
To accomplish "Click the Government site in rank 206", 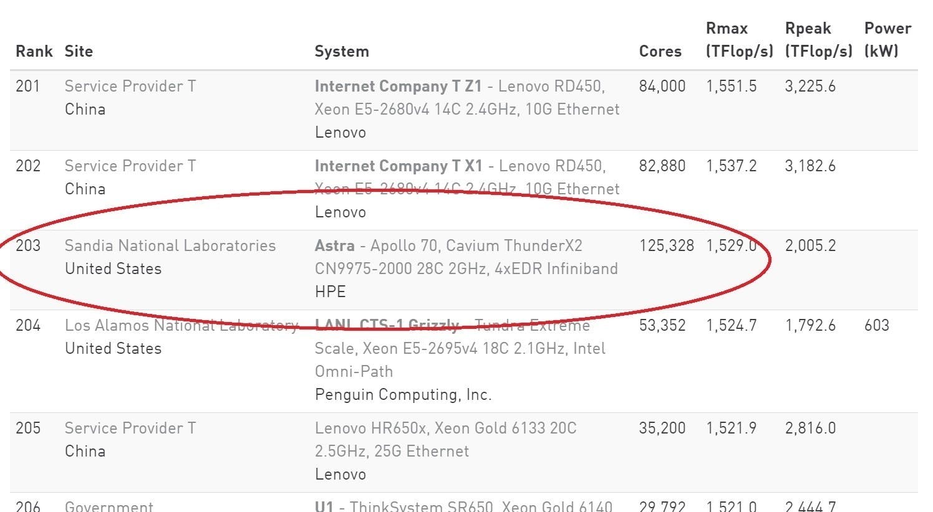I will coord(109,506).
